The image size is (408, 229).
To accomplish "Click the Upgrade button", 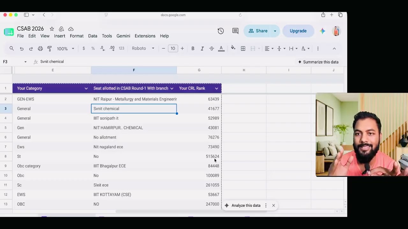I will 298,31.
